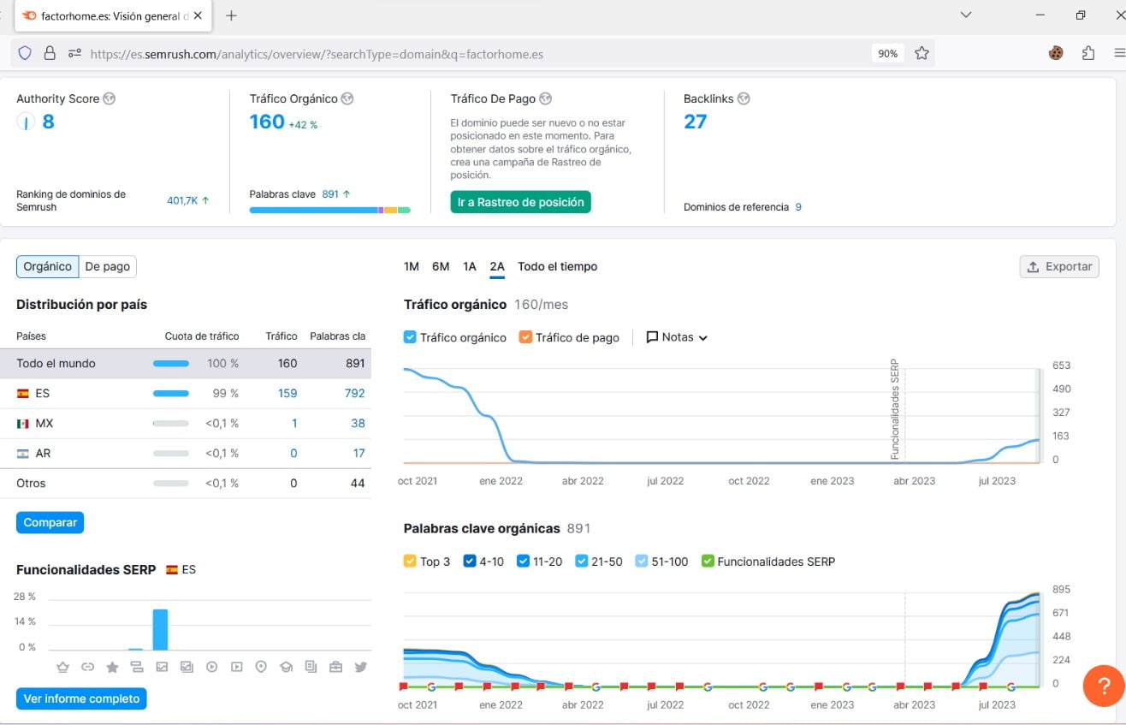The width and height of the screenshot is (1126, 725).
Task: Click the cookie extension icon
Action: [x=1056, y=53]
